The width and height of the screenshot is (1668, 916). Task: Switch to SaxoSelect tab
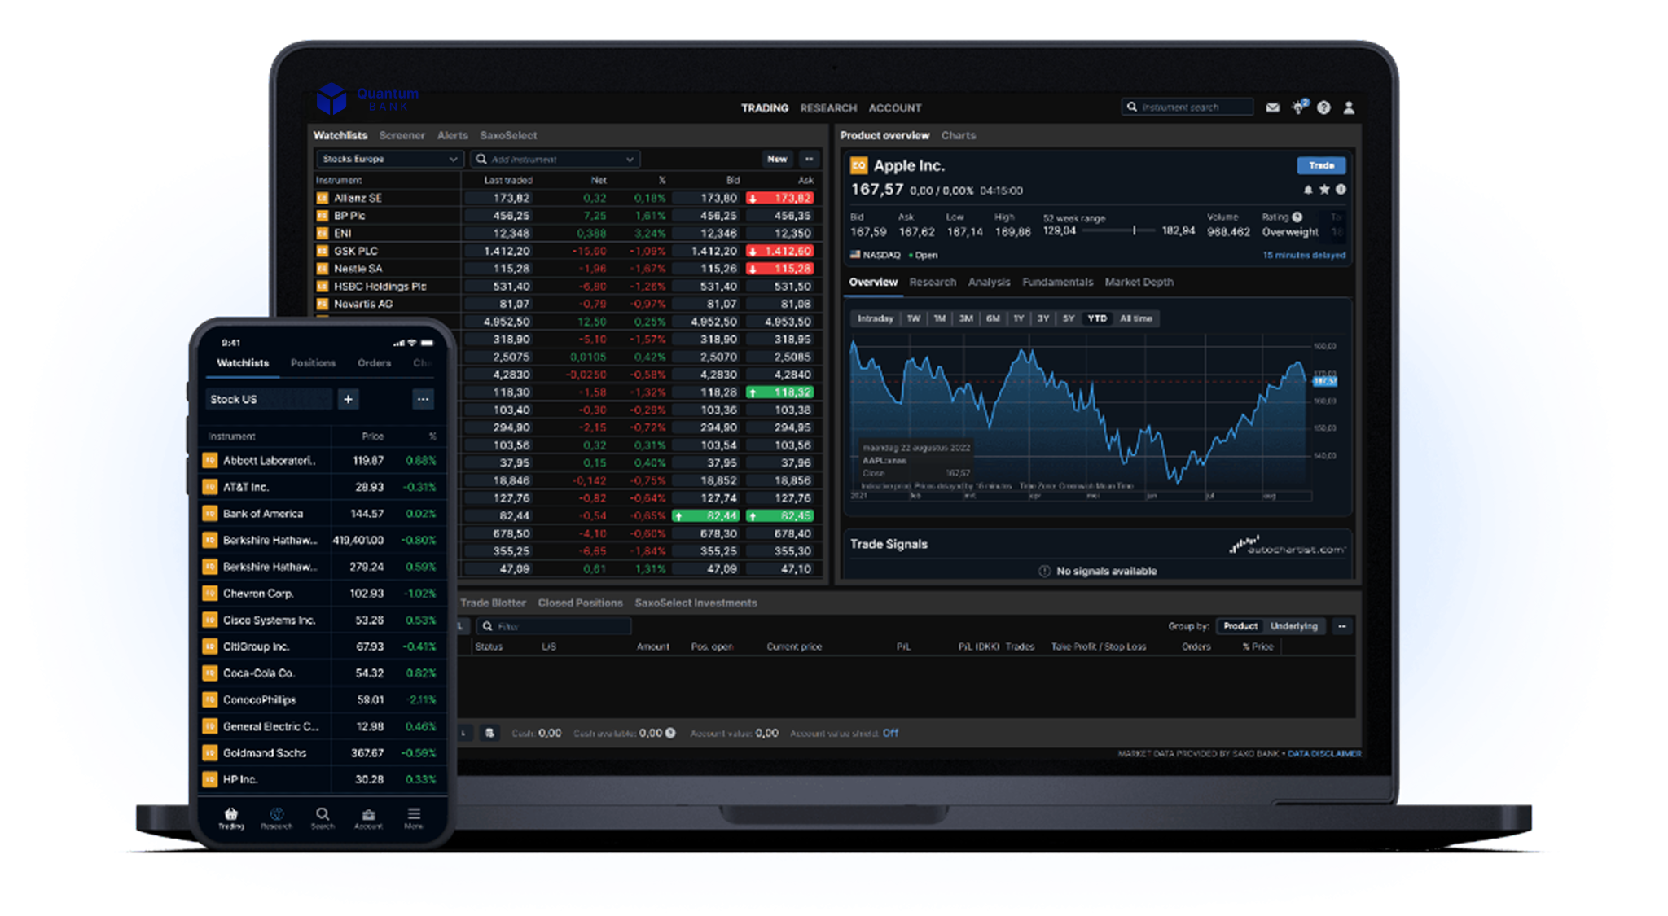[508, 135]
